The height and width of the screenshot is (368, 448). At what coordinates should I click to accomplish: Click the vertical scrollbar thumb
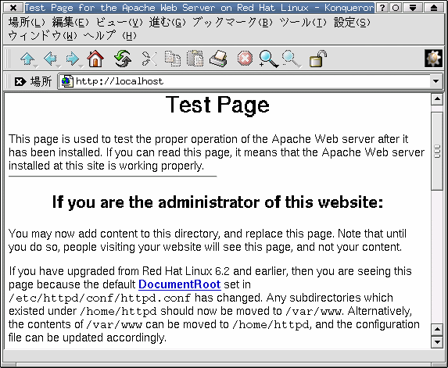437,152
